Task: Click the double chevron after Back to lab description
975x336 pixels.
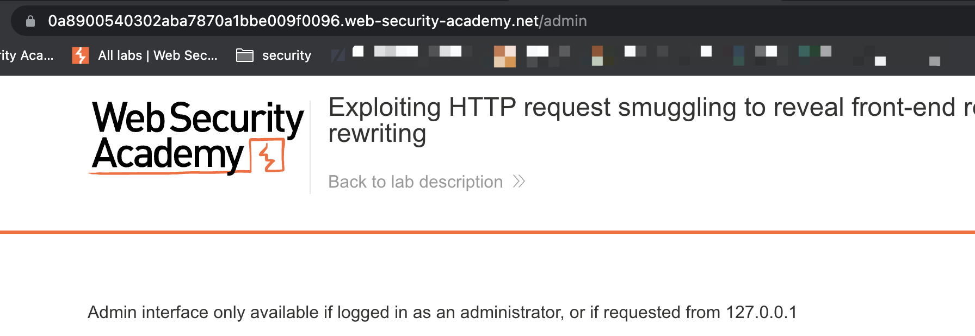Action: pyautogui.click(x=519, y=182)
